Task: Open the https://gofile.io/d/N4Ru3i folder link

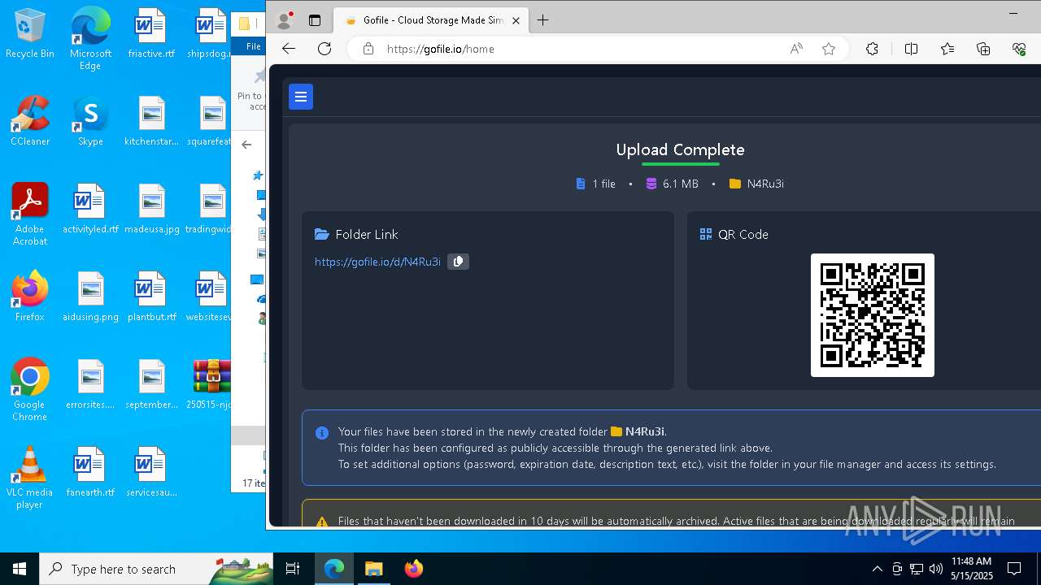Action: (x=377, y=262)
